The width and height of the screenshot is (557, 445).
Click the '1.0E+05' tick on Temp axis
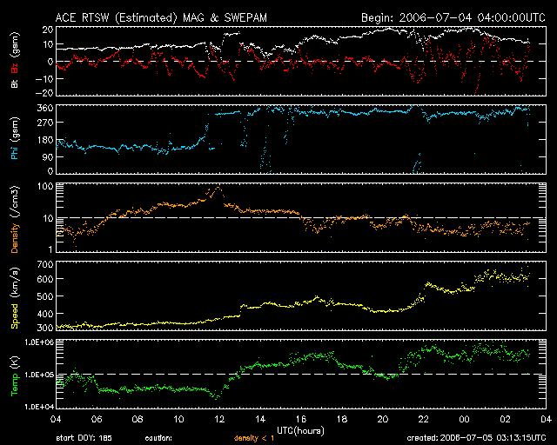38,375
